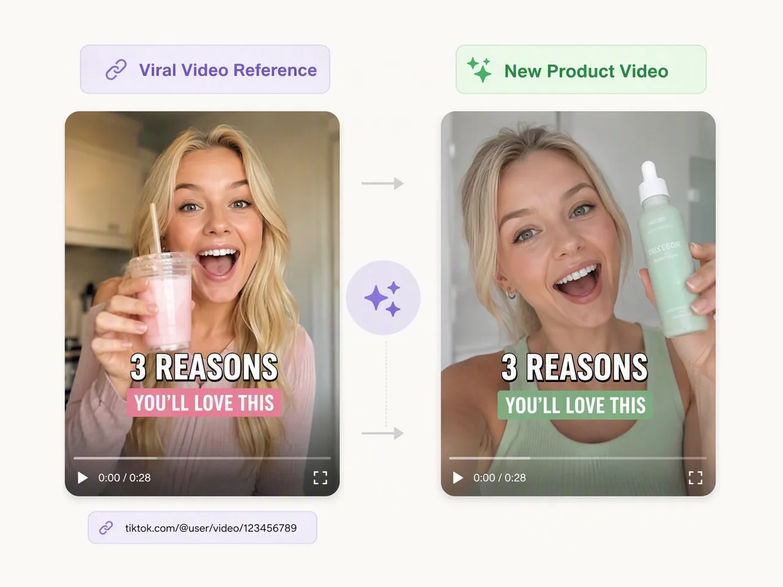Seek the reference video progress bar
The height and width of the screenshot is (587, 783).
202,457
